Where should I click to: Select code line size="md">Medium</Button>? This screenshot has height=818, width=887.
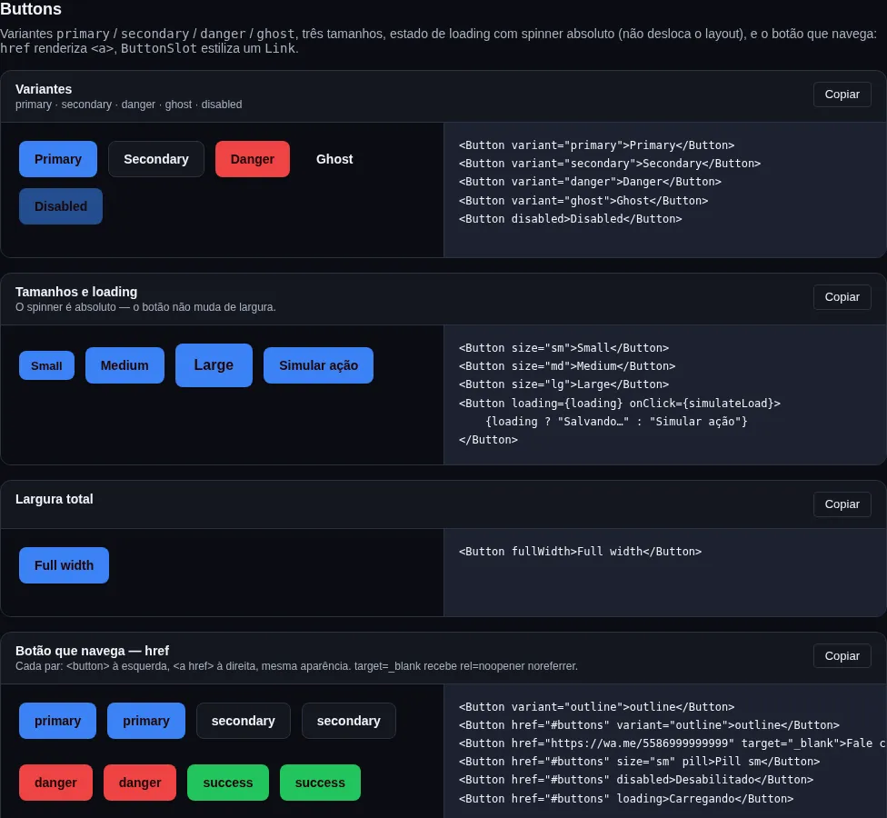(567, 365)
